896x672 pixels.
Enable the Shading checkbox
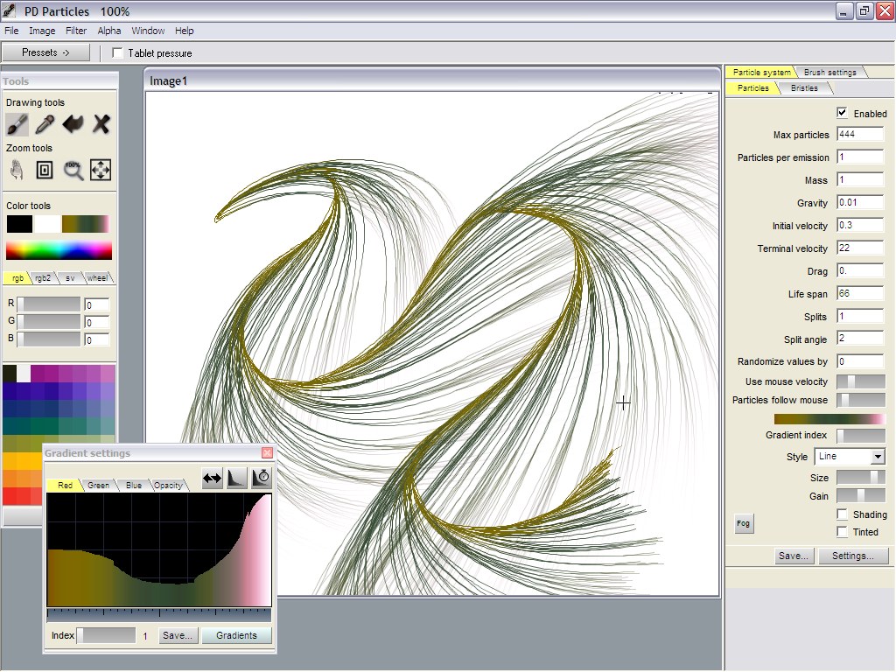pyautogui.click(x=842, y=514)
